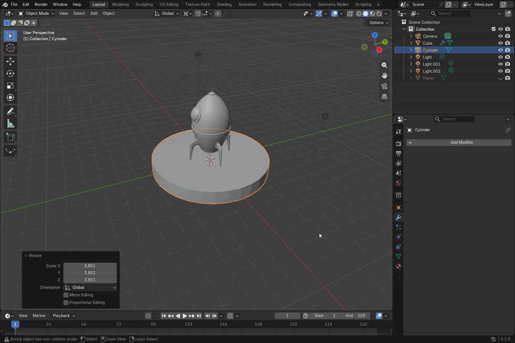This screenshot has height=343, width=515.
Task: Open the Object properties tab
Action: [398, 207]
